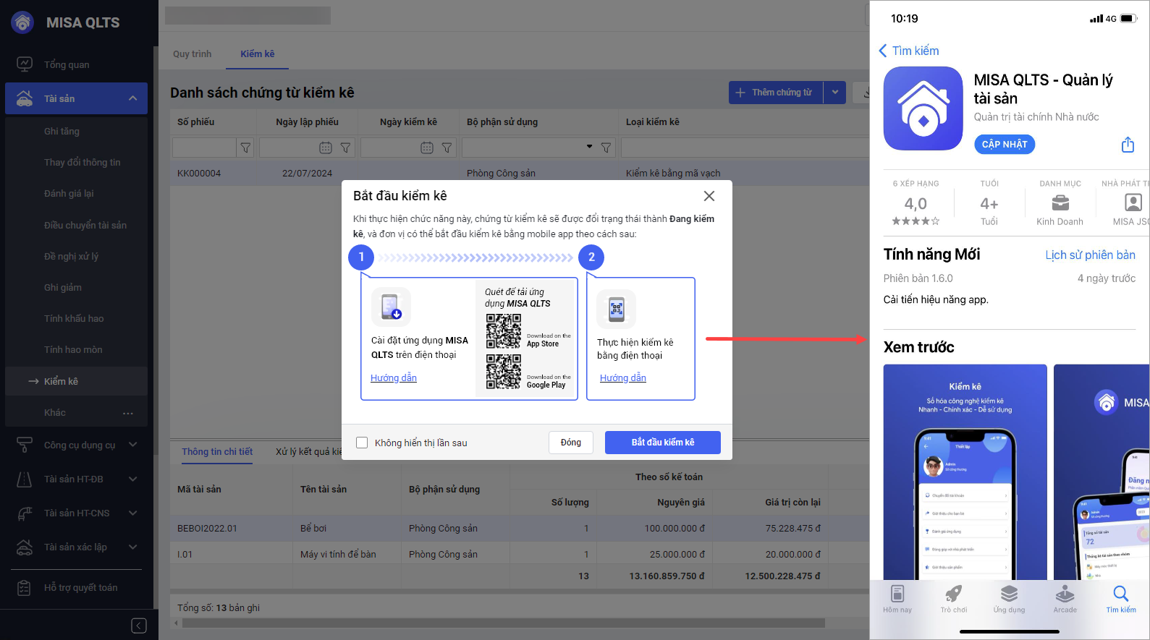
Task: Click the share icon in App Store
Action: pos(1128,145)
